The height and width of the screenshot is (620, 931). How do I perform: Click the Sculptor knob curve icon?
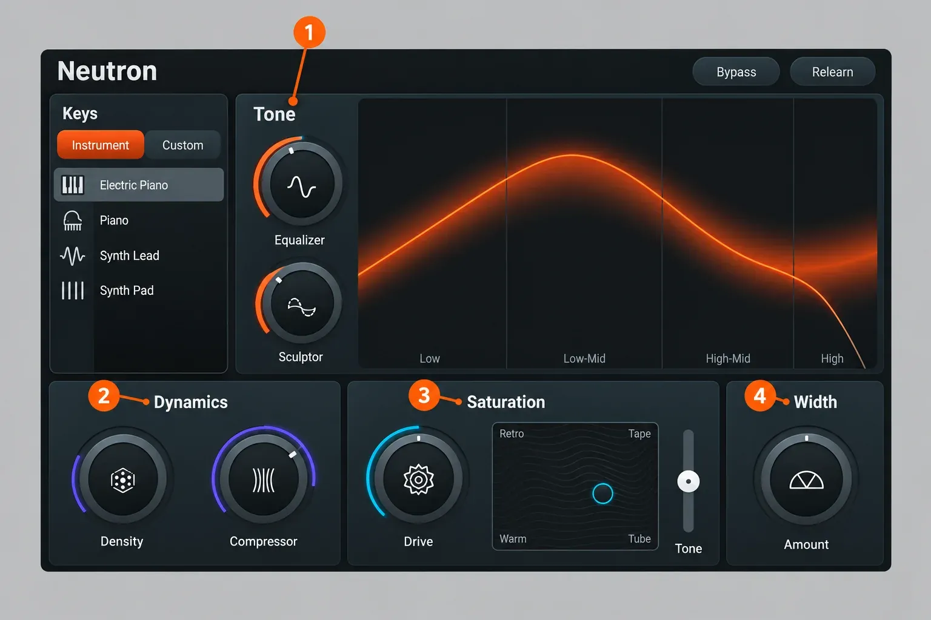(x=301, y=306)
